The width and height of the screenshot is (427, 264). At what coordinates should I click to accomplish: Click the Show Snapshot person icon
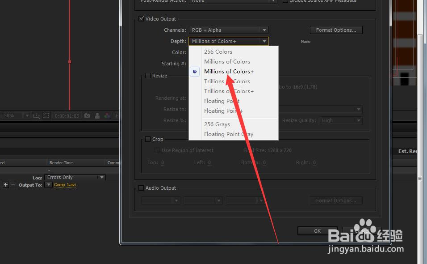tap(97, 115)
